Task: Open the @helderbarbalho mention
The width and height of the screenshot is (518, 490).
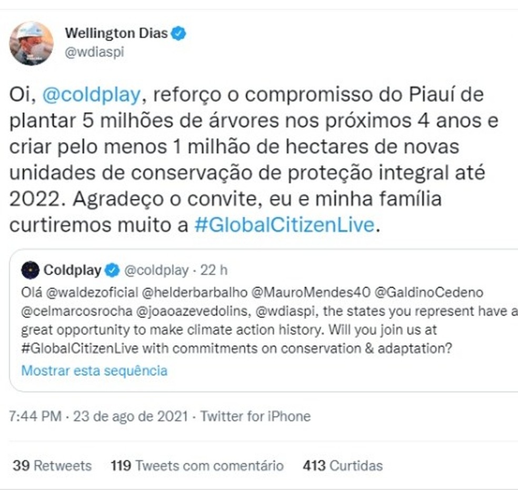Action: (195, 293)
